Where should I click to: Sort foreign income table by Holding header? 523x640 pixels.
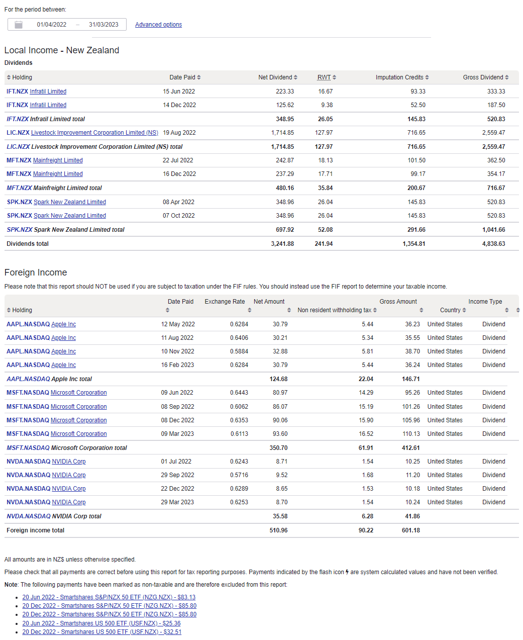coord(19,310)
